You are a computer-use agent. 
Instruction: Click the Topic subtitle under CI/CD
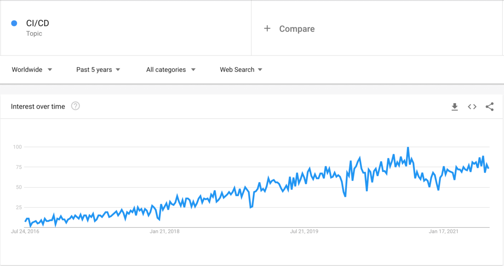(34, 34)
